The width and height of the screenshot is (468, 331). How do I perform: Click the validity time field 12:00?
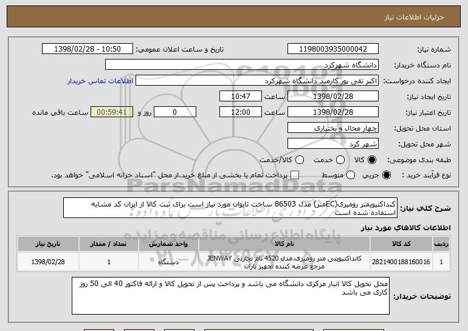pyautogui.click(x=241, y=112)
